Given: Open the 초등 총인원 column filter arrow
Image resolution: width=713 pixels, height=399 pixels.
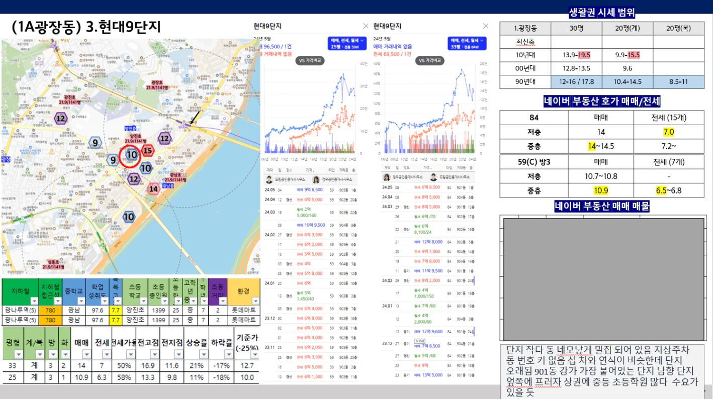Looking at the screenshot, I should point(164,301).
